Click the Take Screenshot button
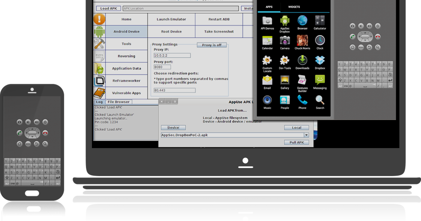421x221 pixels. tap(219, 32)
